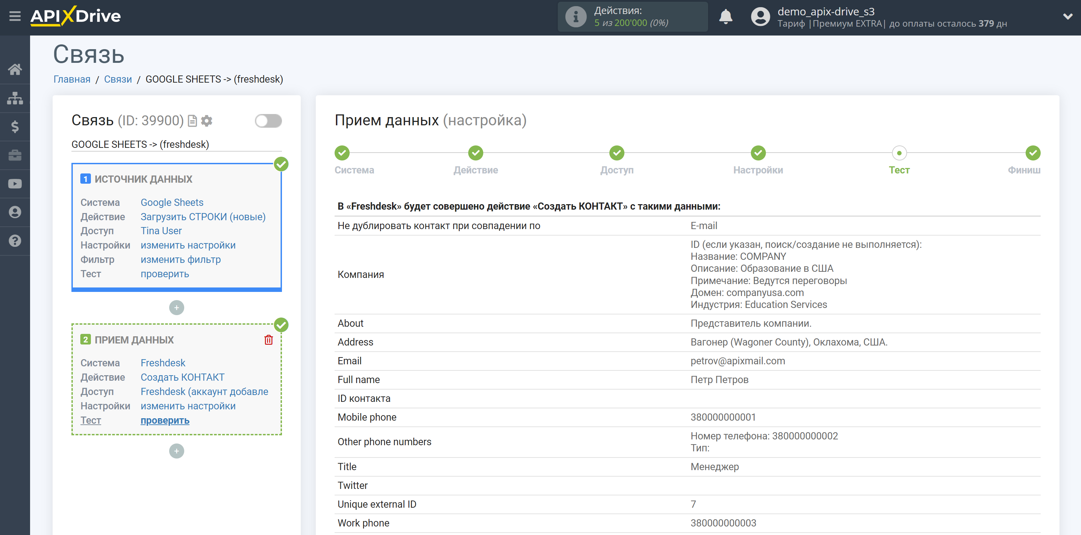The height and width of the screenshot is (535, 1081).
Task: Click receiver изменить настройки link
Action: 188,406
